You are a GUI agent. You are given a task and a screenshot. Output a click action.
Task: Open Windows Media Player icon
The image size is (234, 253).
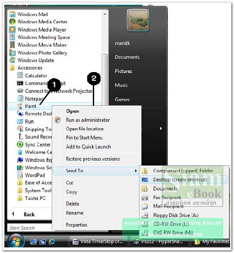tap(13, 29)
